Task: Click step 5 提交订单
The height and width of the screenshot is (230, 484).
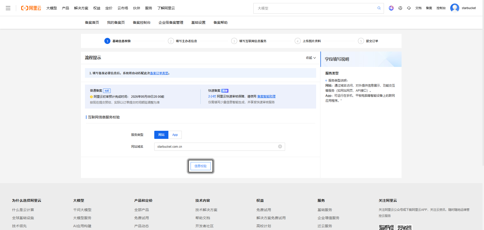Action: 368,41
